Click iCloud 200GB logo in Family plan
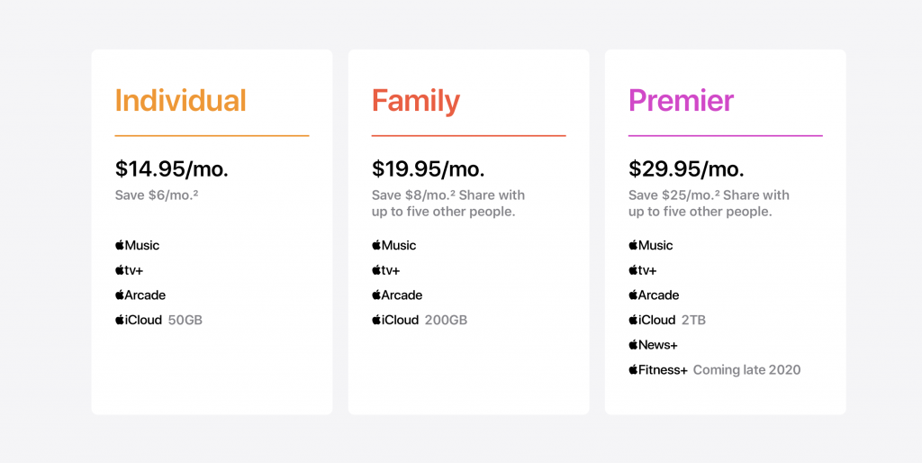This screenshot has width=922, height=463. [395, 320]
